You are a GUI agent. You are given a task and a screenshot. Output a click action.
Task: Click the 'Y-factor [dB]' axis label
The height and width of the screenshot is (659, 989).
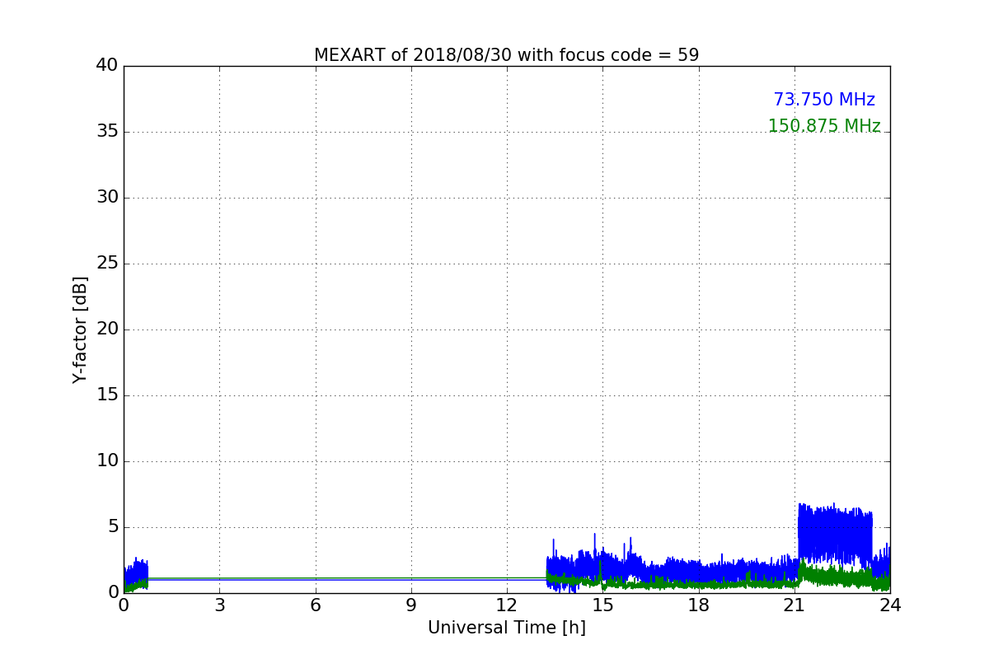80,329
